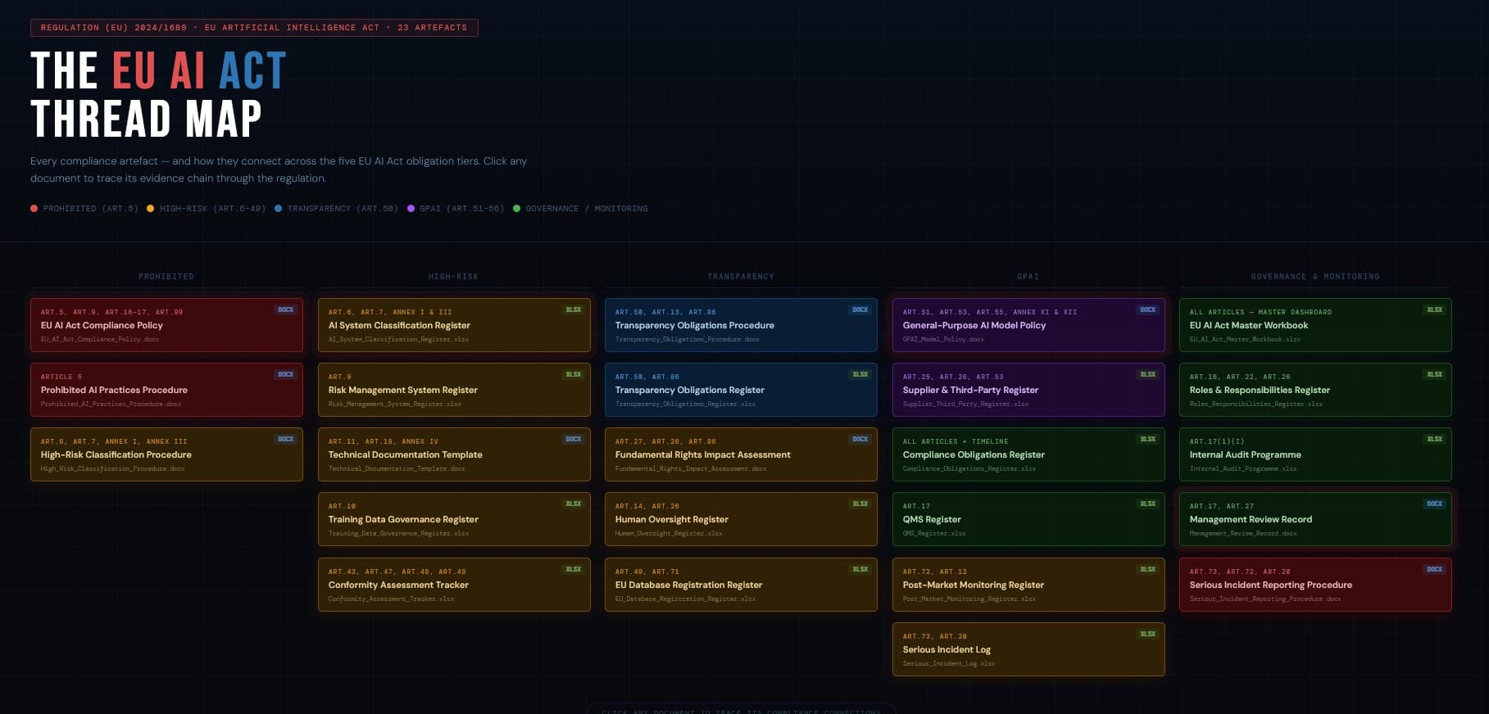
Task: Click blue Transparency (Art.50) legend dot
Action: tap(279, 209)
